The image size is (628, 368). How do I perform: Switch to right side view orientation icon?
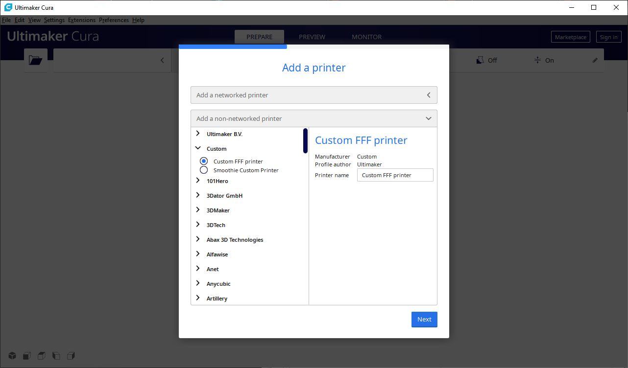coord(71,356)
